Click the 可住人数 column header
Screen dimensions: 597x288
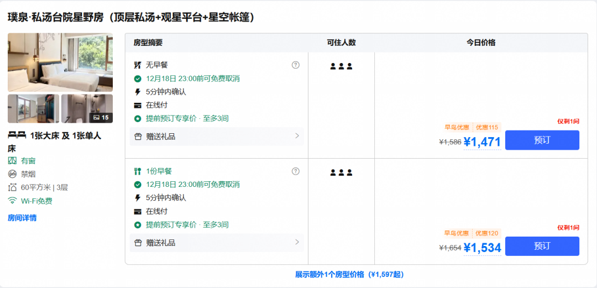[x=341, y=43]
